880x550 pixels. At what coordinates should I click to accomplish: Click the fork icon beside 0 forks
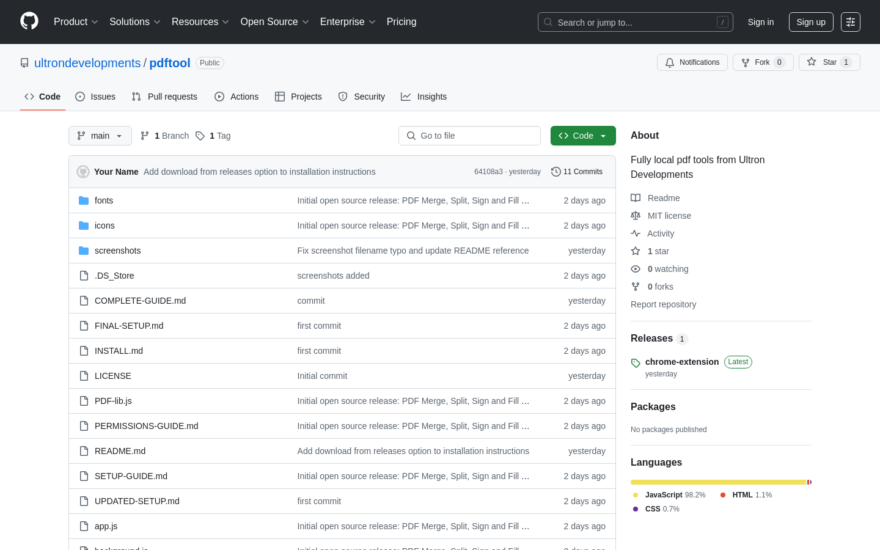click(636, 287)
